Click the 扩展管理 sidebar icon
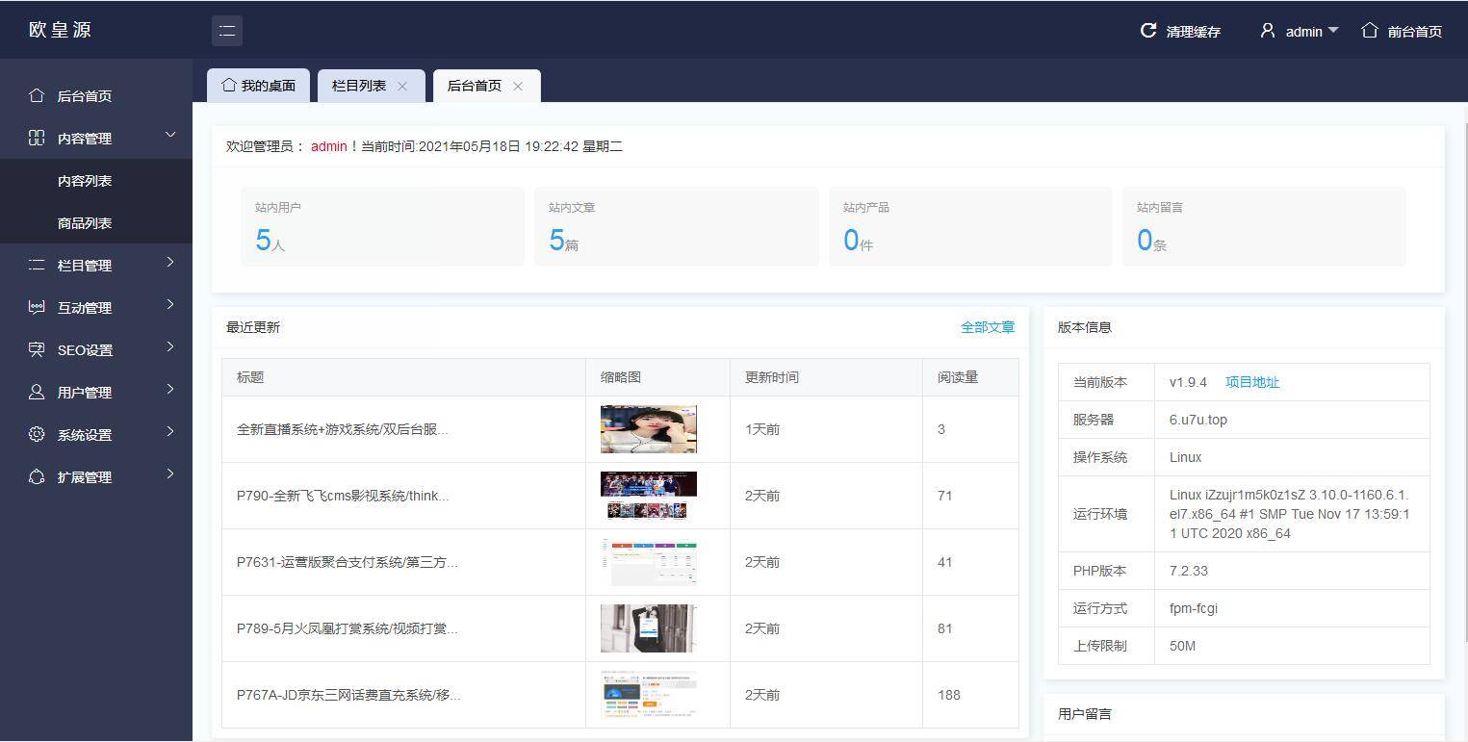1468x742 pixels. pyautogui.click(x=37, y=476)
